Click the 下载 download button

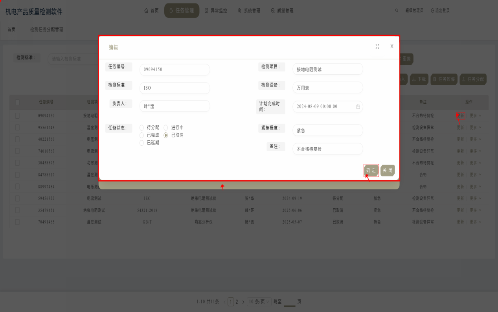(x=419, y=79)
